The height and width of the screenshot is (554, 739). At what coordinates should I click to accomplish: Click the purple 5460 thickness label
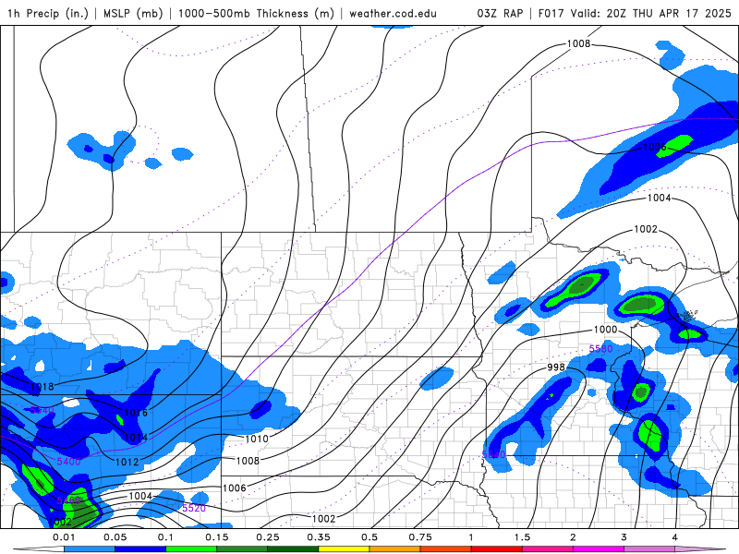click(68, 500)
